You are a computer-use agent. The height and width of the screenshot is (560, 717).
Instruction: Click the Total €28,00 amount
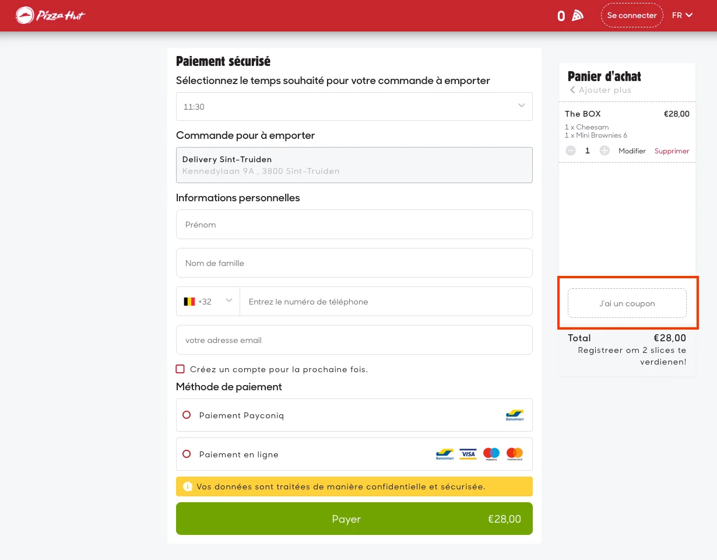(670, 338)
